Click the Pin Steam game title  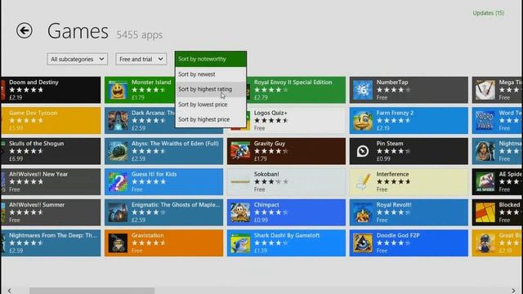tap(390, 144)
